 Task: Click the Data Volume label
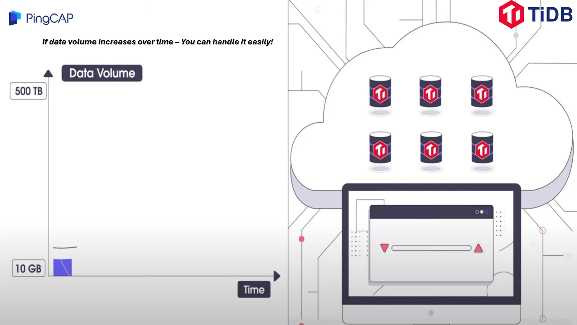click(x=102, y=73)
